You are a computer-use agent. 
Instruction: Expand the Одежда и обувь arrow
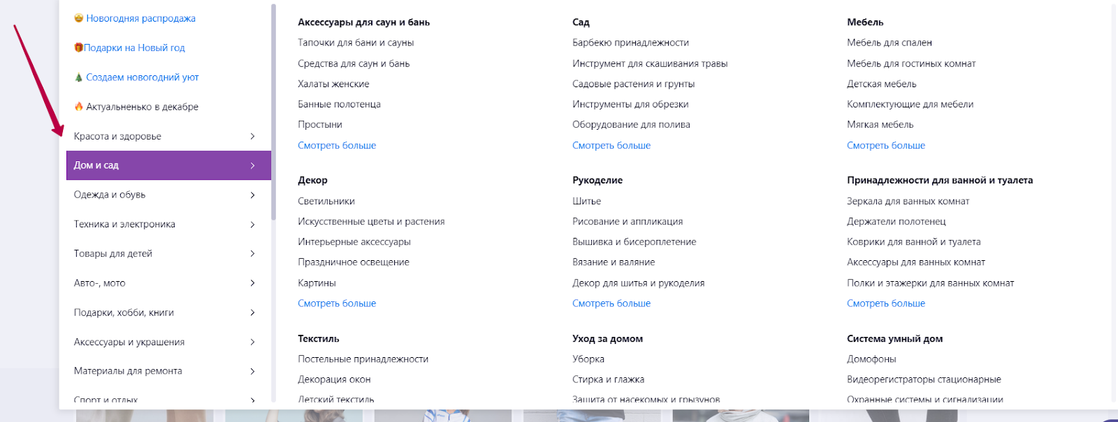coord(252,195)
